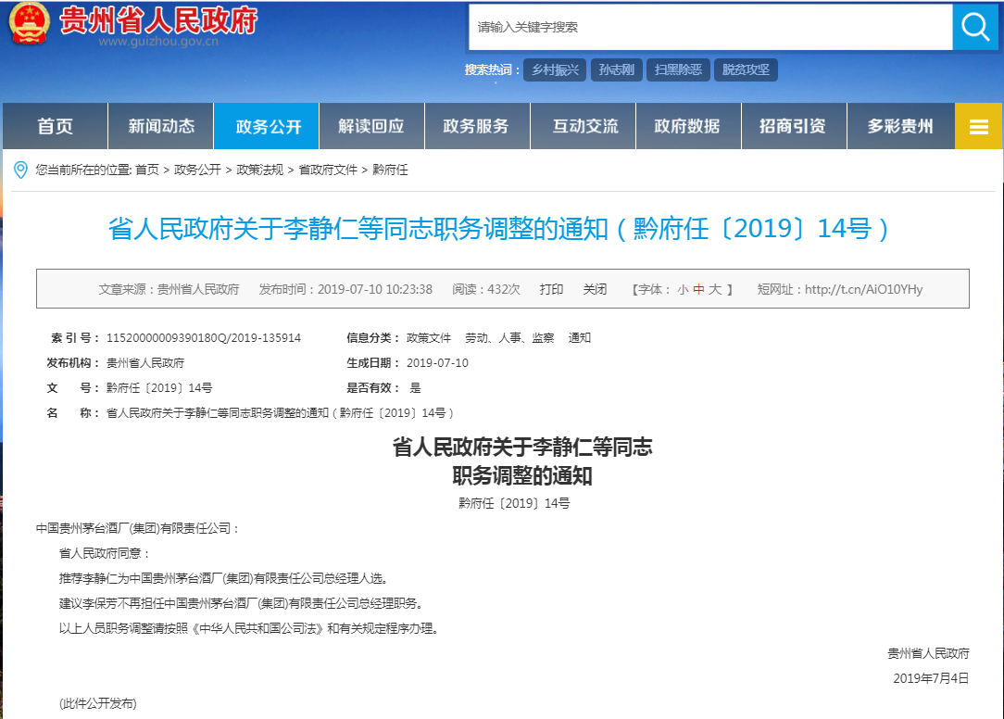Screen dimensions: 1004x719
Task: Set font size to 大
Action: pos(714,289)
